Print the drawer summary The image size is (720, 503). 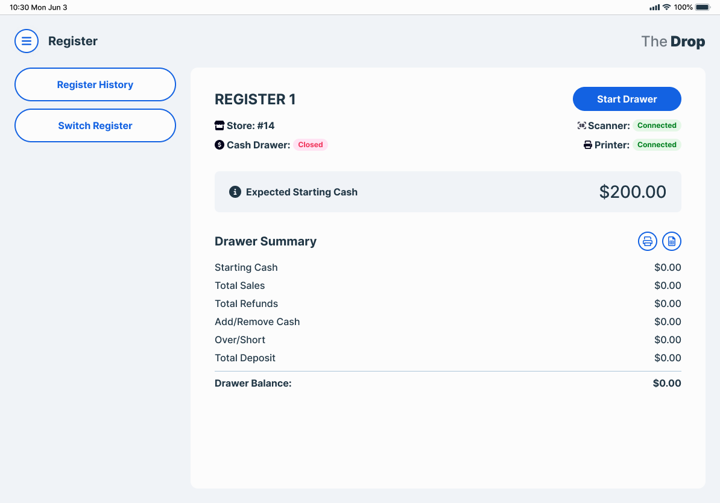pyautogui.click(x=648, y=241)
